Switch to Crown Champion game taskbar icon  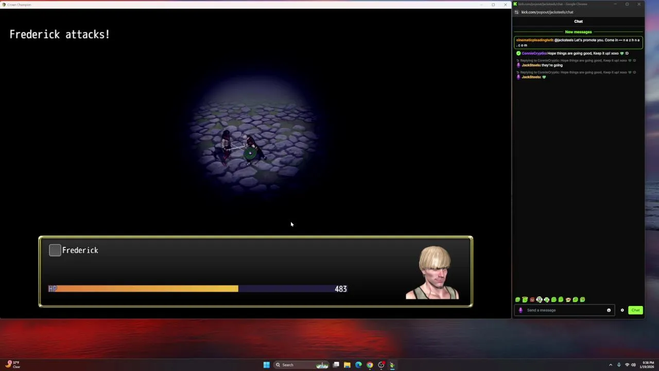(392, 365)
